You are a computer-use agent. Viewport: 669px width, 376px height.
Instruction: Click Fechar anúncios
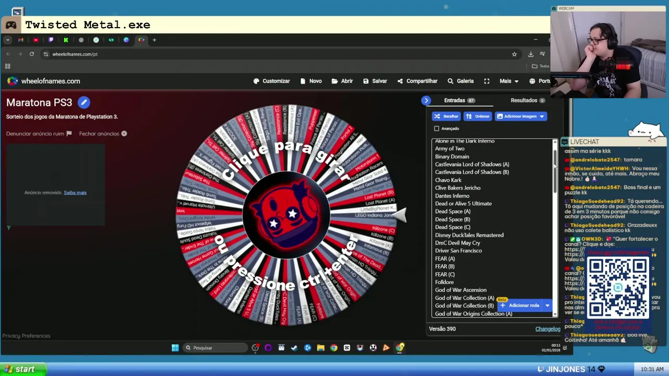(103, 134)
